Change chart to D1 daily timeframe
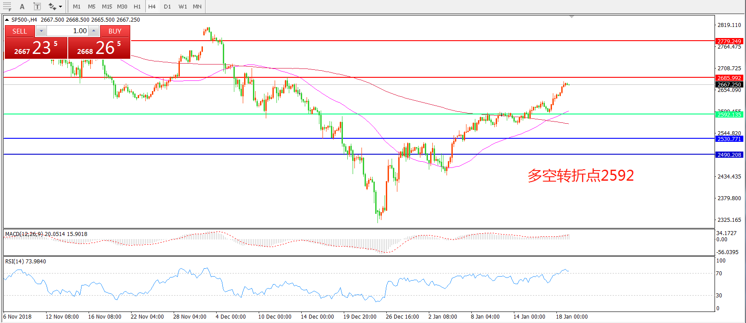The image size is (746, 323). (x=167, y=7)
